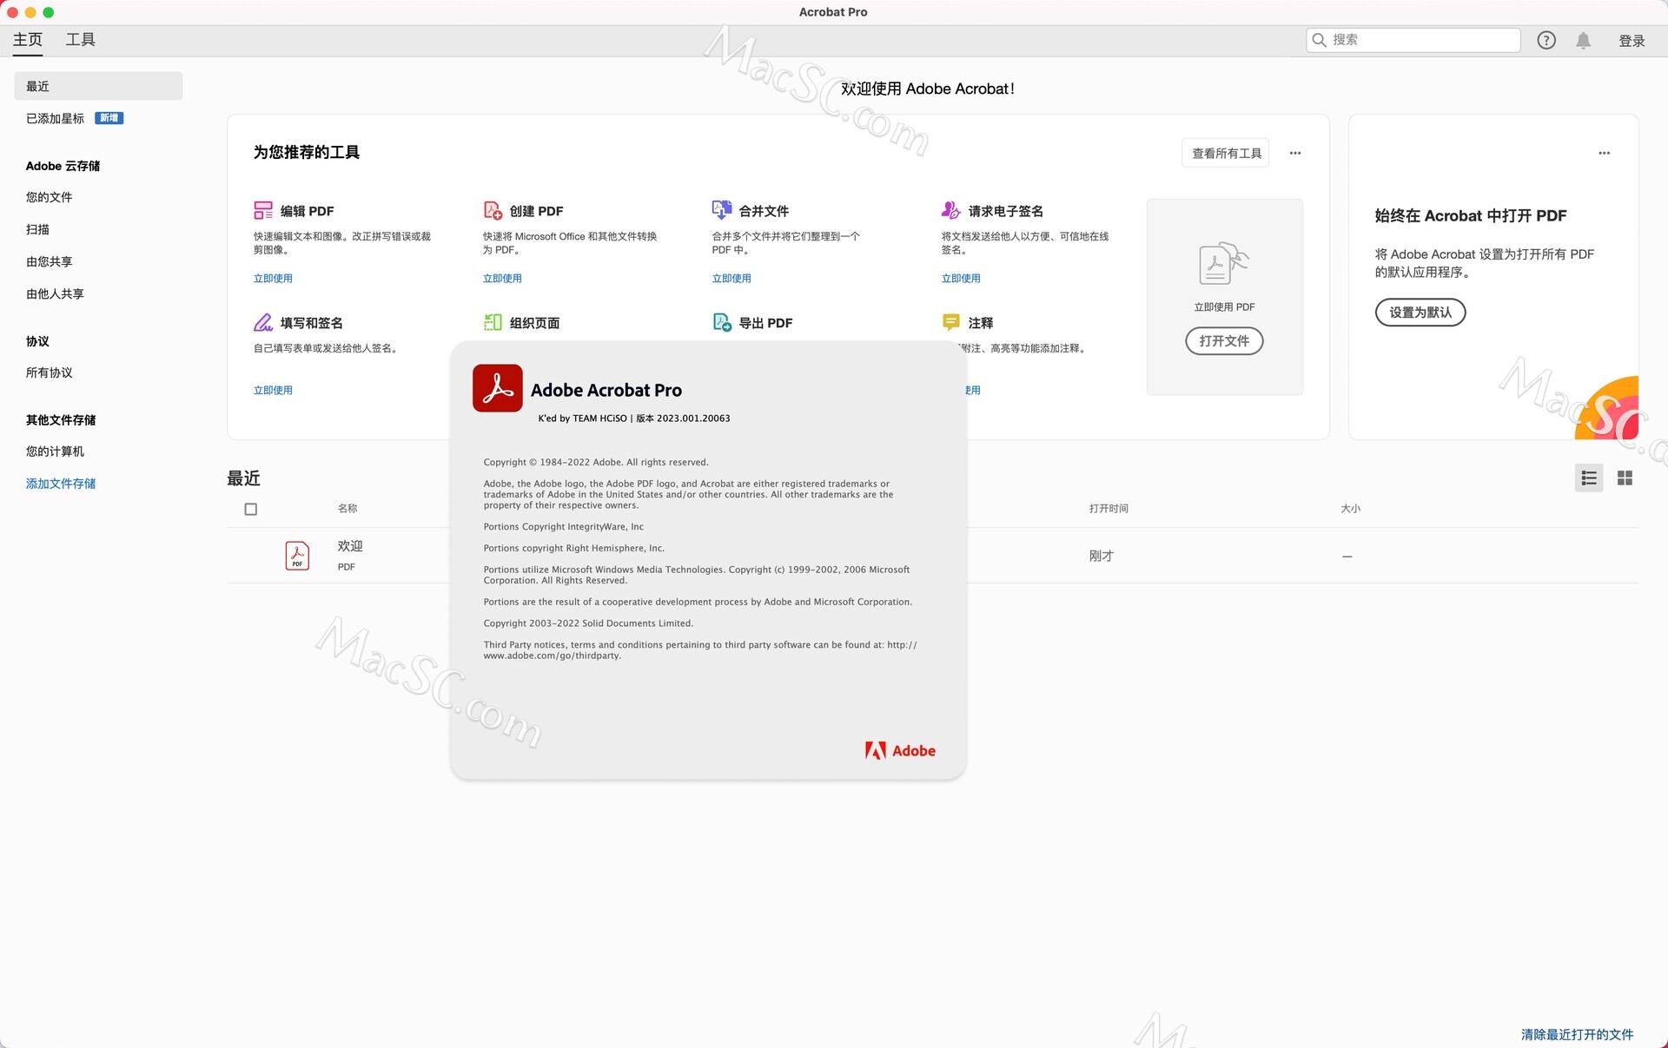1668x1048 pixels.
Task: Click the Adobe logo in the About dialog
Action: (x=900, y=750)
